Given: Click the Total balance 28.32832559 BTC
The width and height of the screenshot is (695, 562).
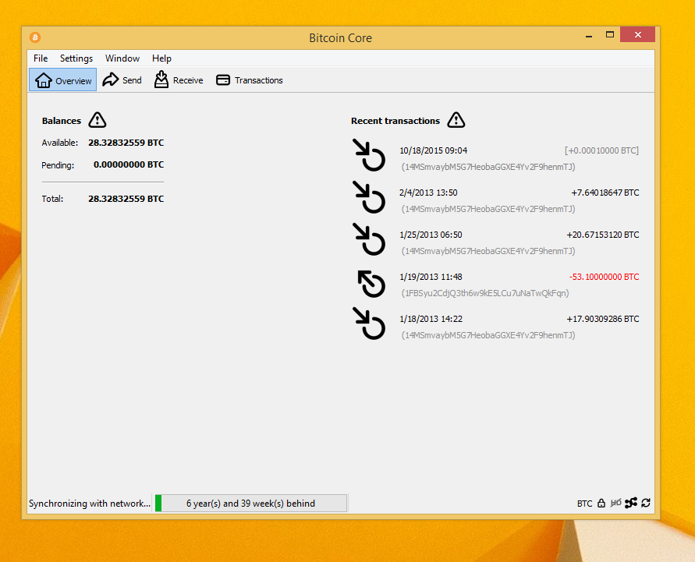Looking at the screenshot, I should coord(126,199).
